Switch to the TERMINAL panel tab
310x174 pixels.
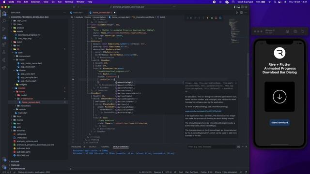click(105, 147)
